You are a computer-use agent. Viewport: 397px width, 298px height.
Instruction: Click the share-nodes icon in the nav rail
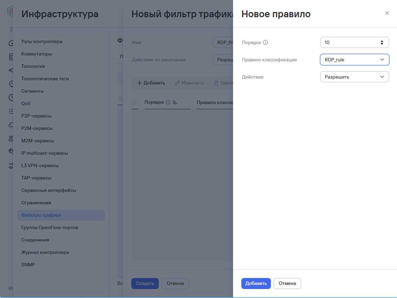(x=11, y=70)
